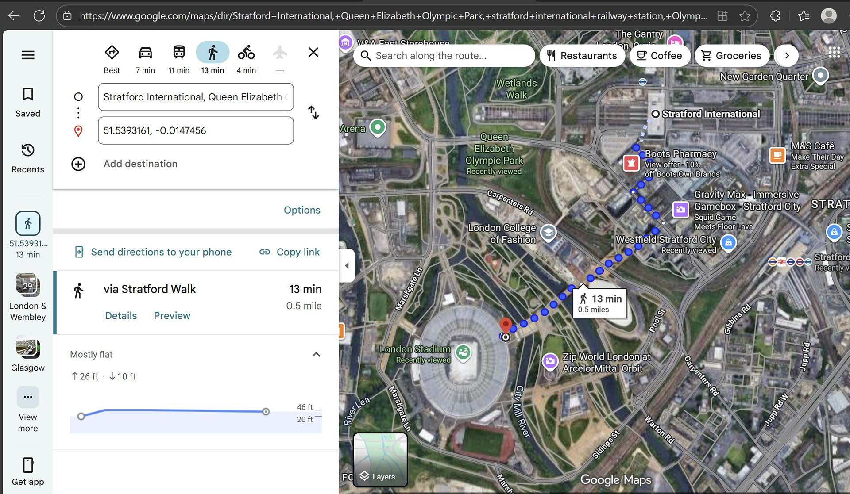The width and height of the screenshot is (850, 494).
Task: Collapse the side panel arrow
Action: (x=347, y=265)
